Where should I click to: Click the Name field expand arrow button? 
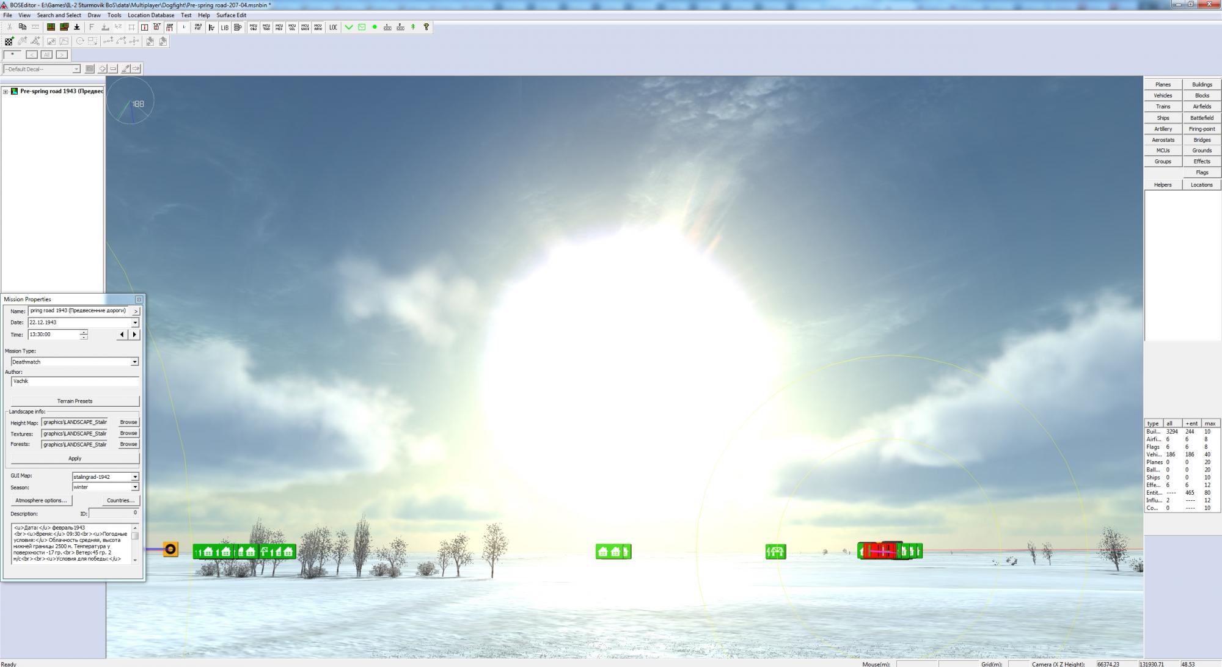[136, 311]
